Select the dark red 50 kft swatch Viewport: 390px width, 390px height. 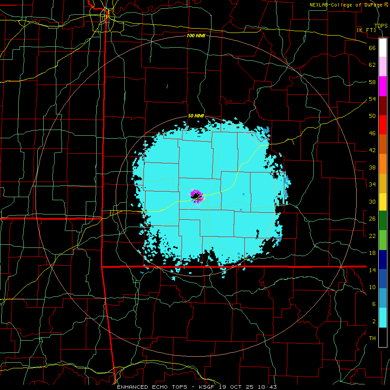383,106
